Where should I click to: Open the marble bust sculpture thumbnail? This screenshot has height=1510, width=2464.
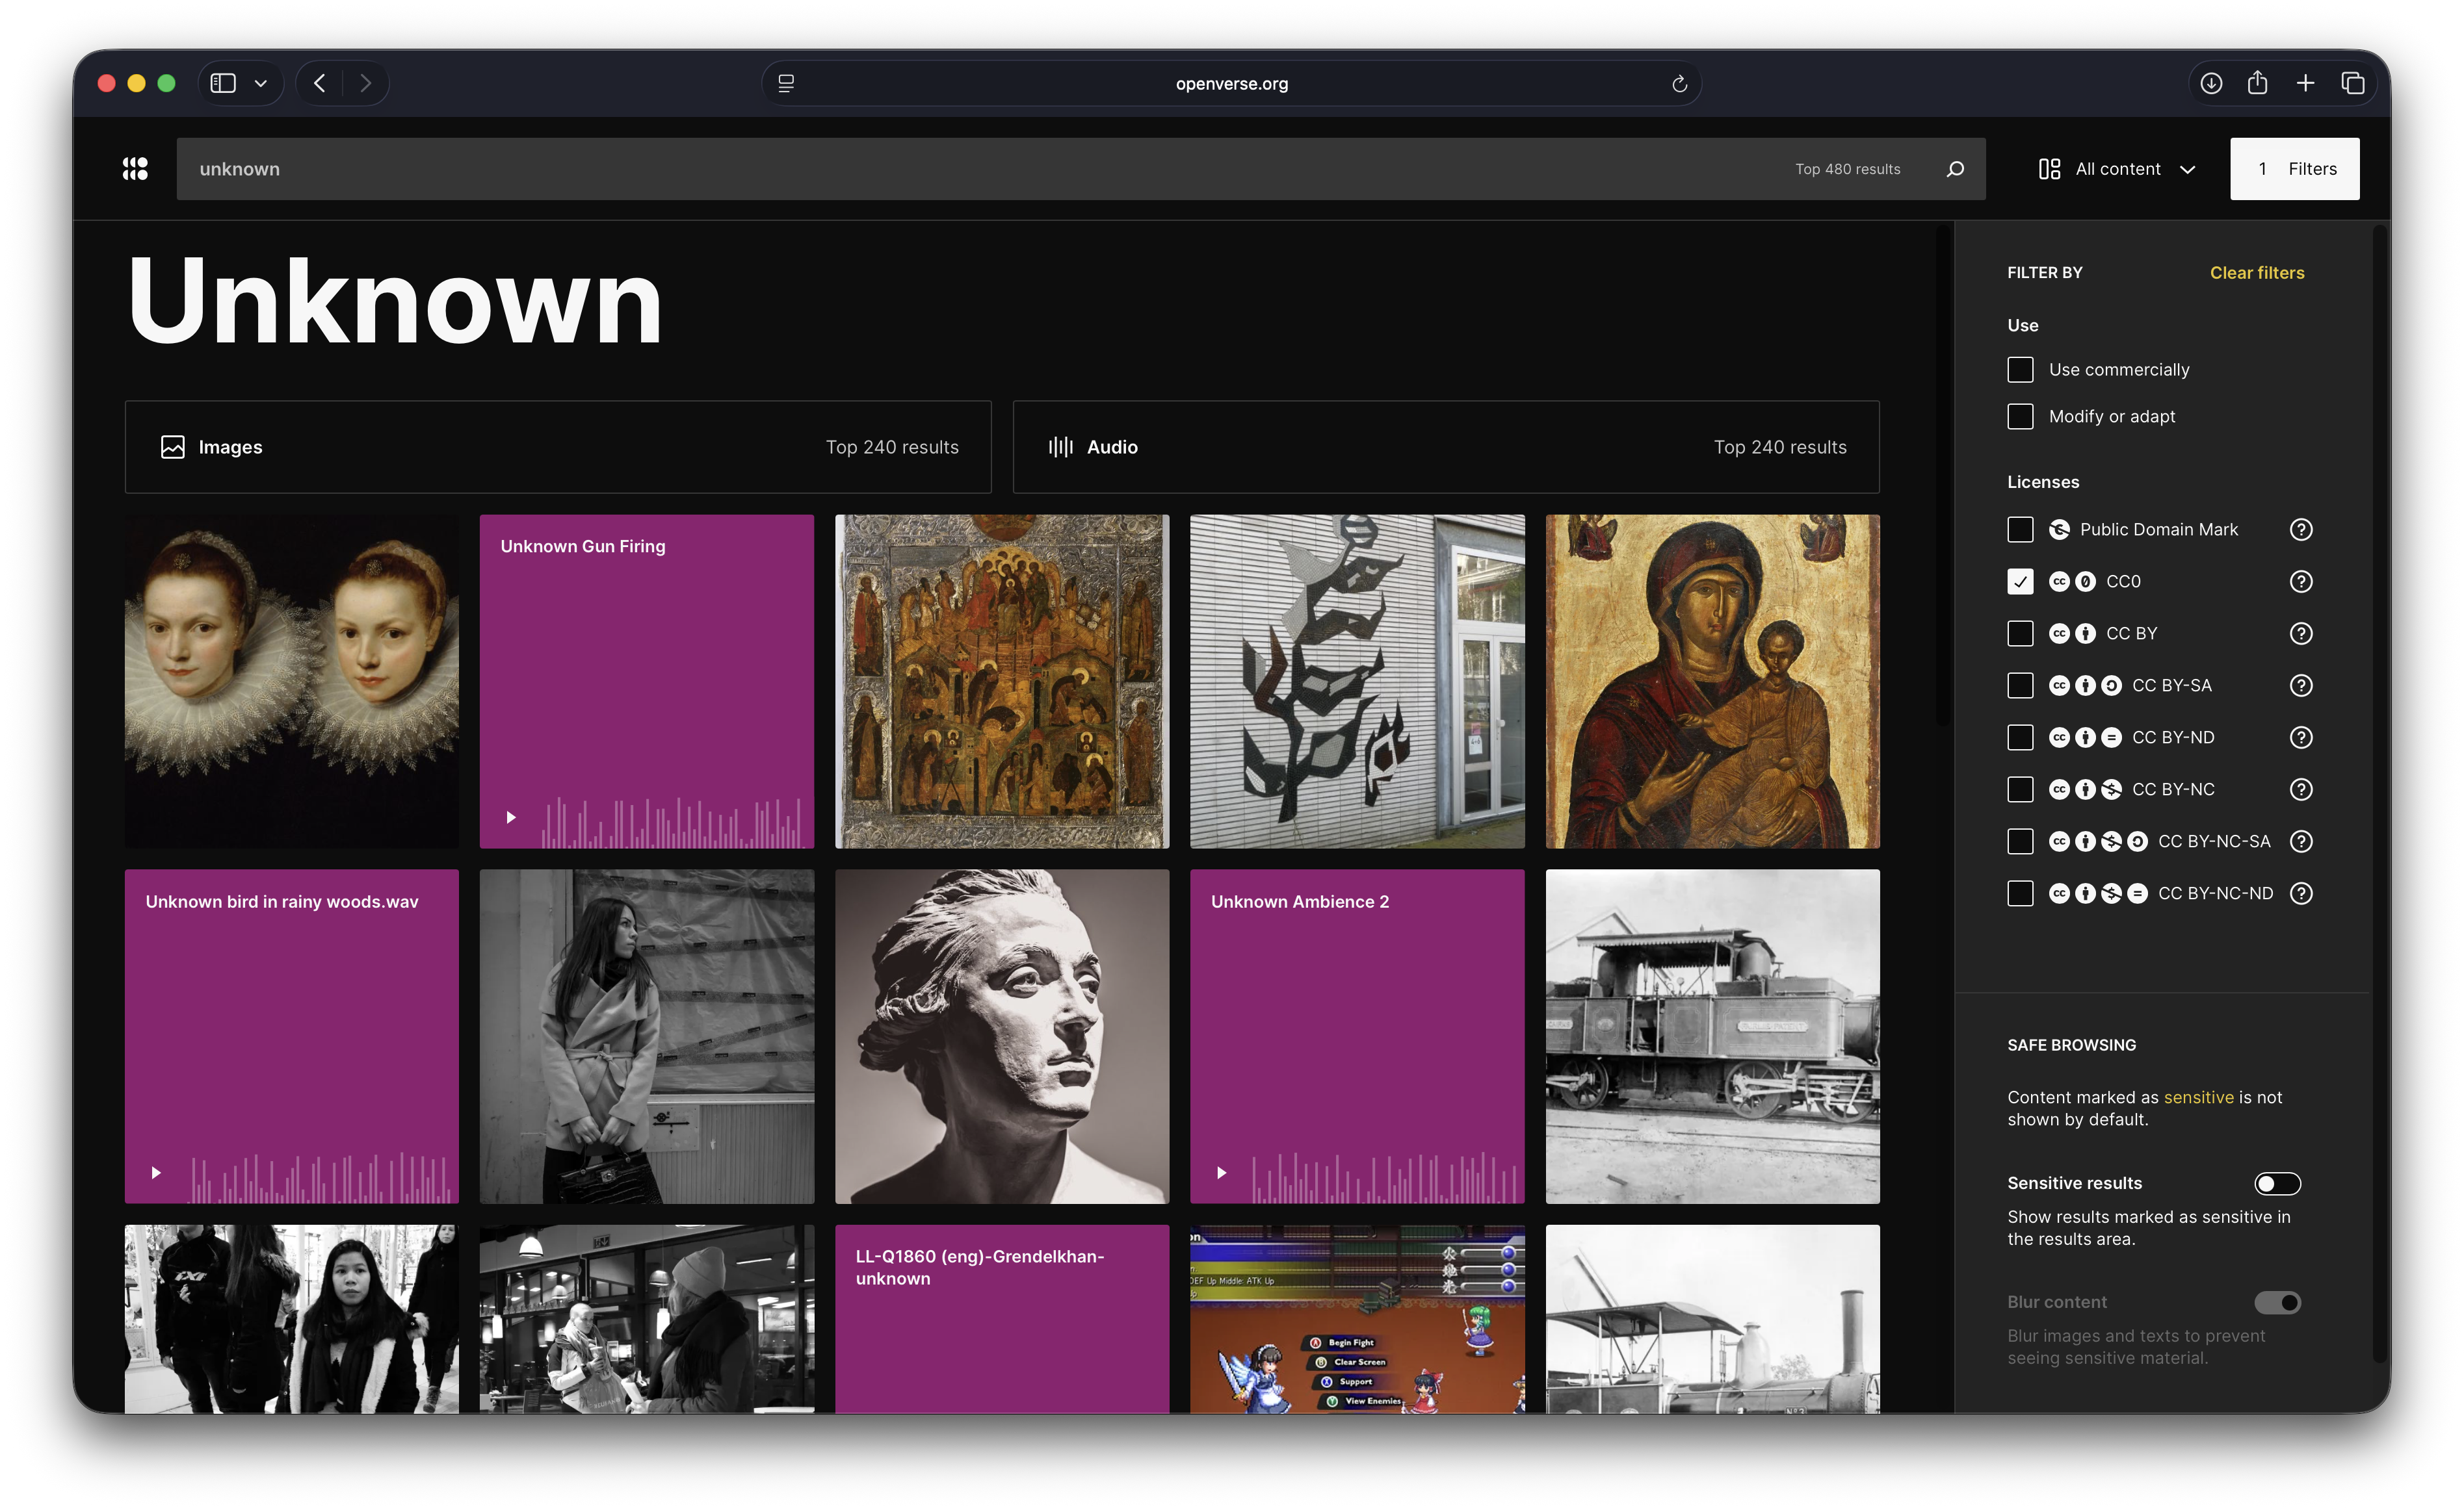pos(1002,1036)
